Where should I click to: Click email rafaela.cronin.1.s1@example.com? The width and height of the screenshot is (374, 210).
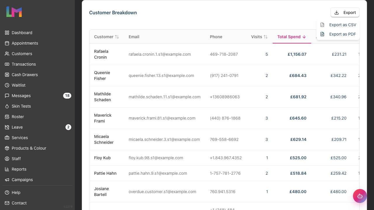pyautogui.click(x=160, y=54)
